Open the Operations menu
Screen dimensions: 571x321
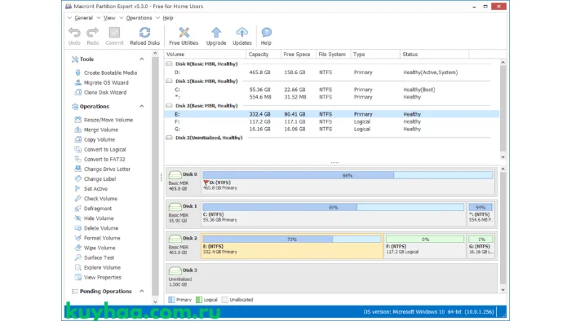click(139, 18)
